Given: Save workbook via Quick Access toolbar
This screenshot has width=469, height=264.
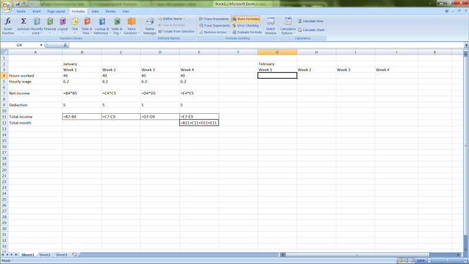Looking at the screenshot, I should tap(18, 4).
